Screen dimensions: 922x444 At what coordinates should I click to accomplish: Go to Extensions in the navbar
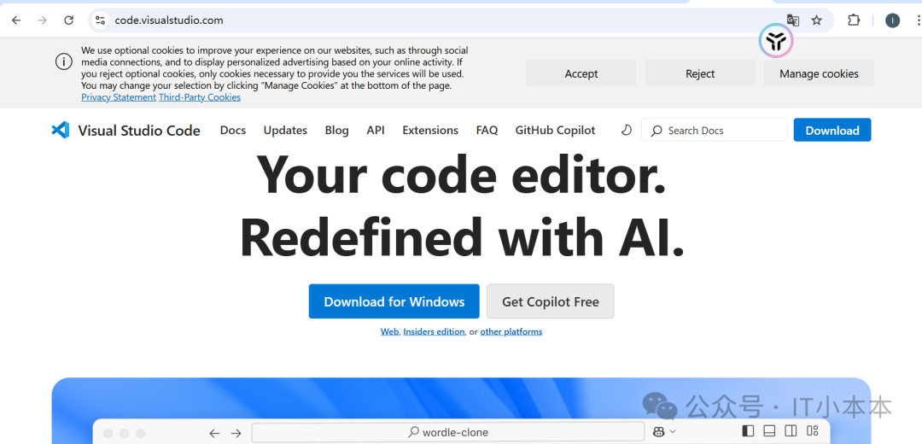[429, 130]
